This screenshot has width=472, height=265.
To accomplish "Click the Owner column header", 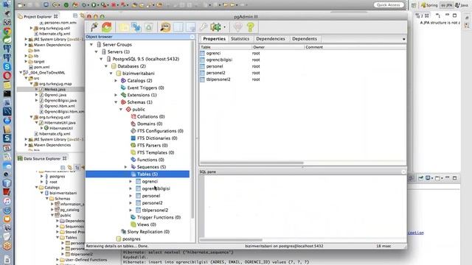I will click(278, 47).
